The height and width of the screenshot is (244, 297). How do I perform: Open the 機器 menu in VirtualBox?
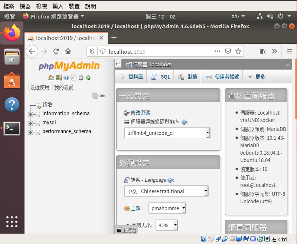[x=25, y=6]
